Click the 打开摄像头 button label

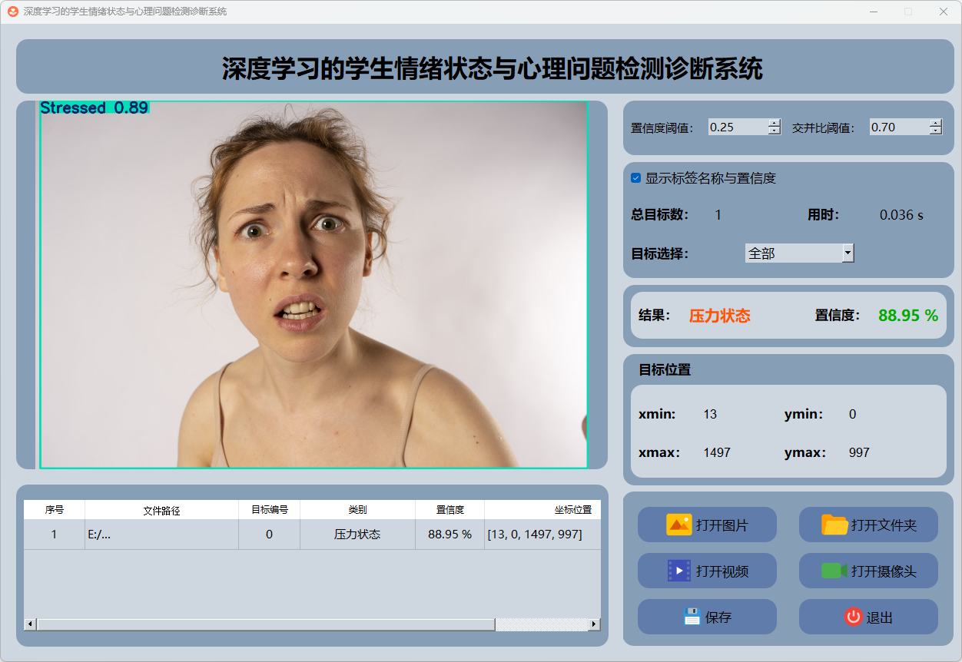[884, 571]
